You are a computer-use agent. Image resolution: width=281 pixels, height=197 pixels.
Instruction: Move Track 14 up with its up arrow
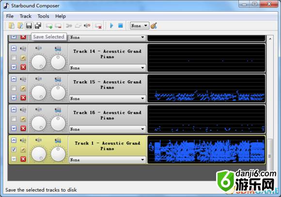(14, 49)
